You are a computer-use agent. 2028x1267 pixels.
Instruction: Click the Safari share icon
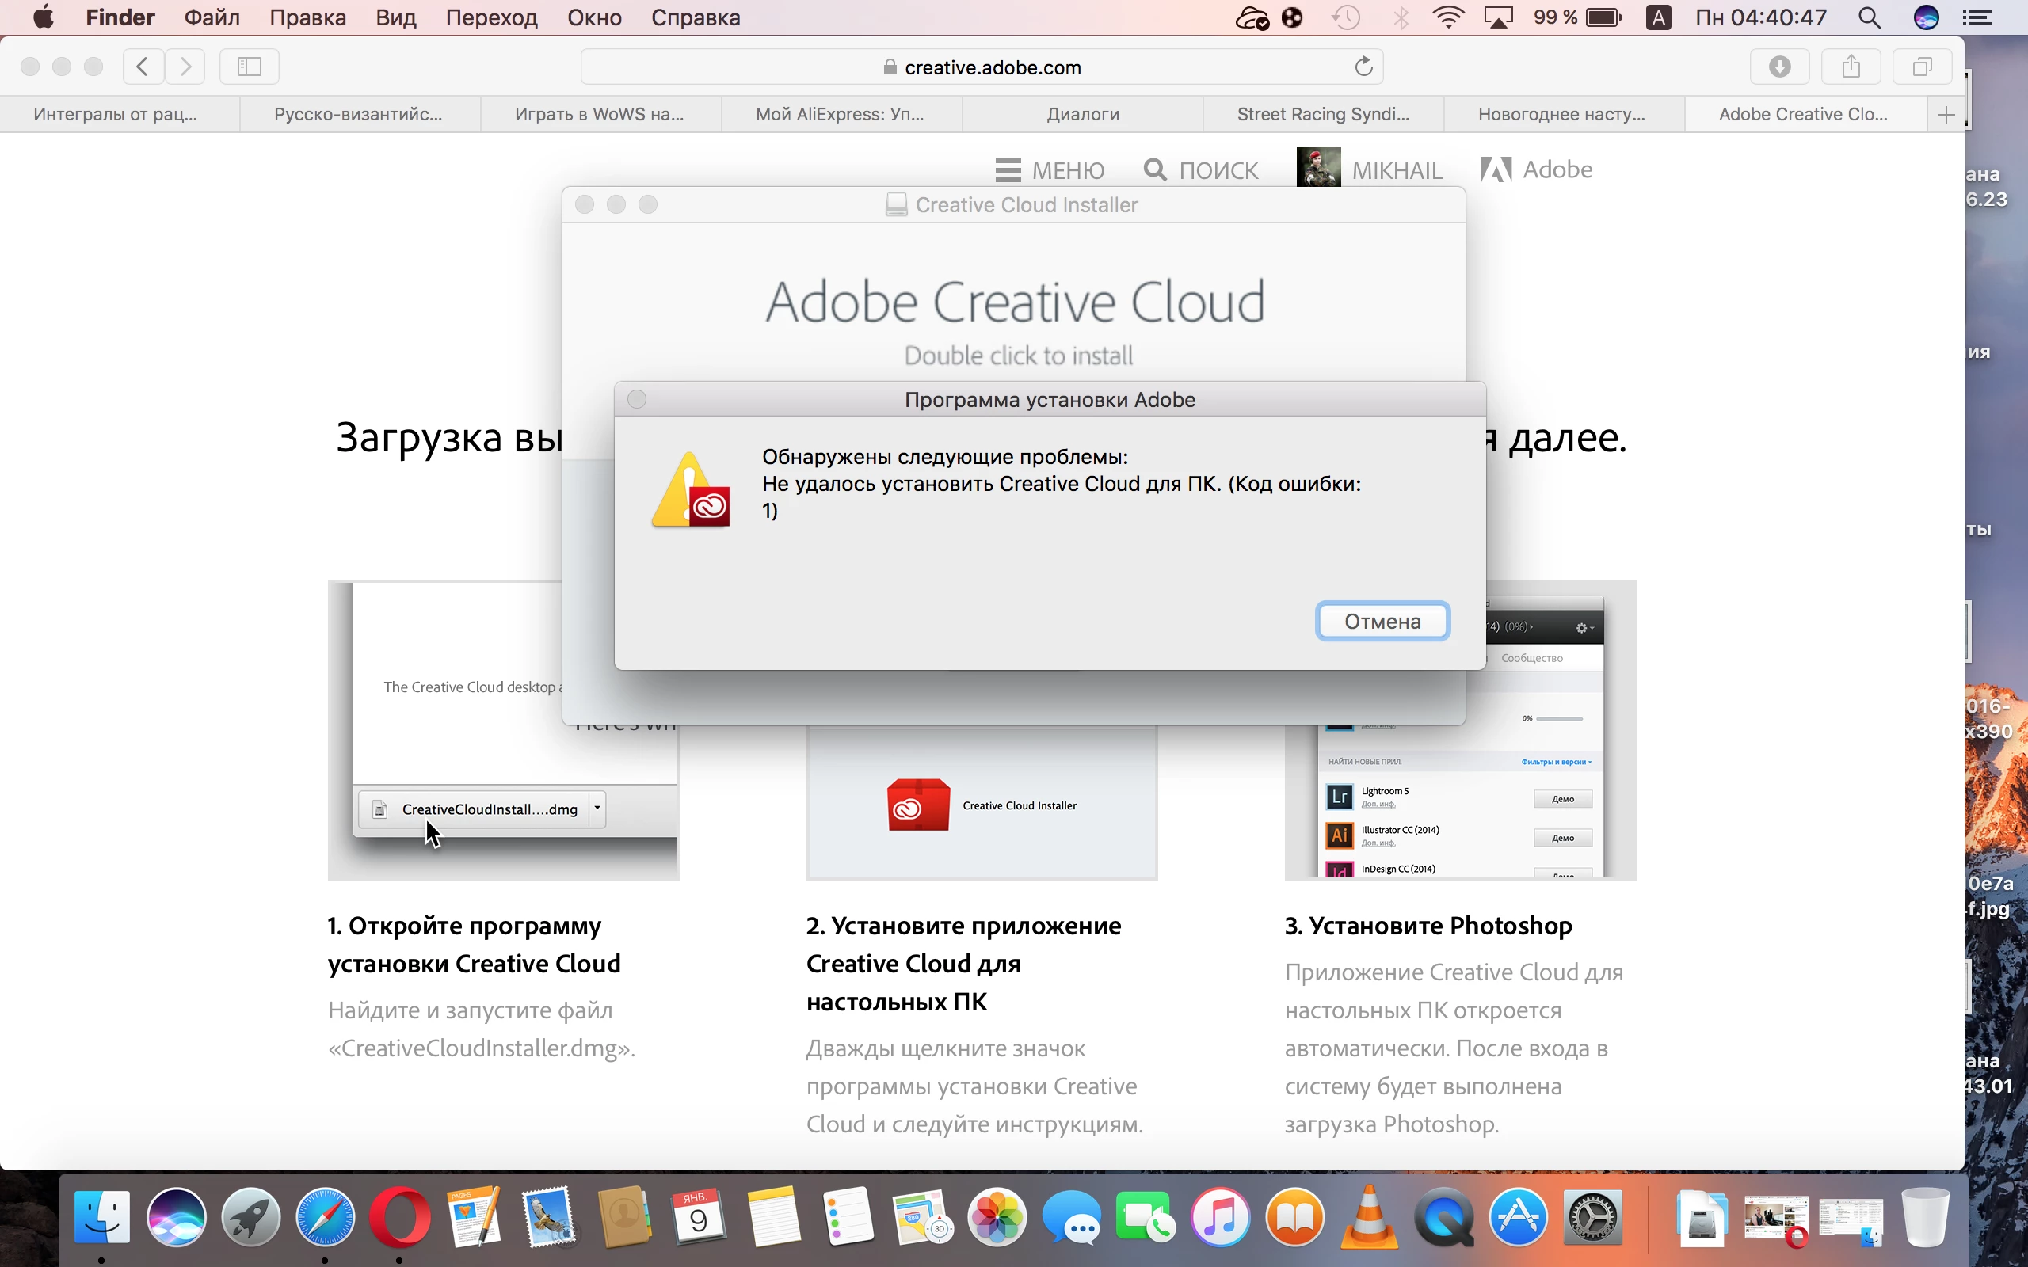click(x=1851, y=67)
